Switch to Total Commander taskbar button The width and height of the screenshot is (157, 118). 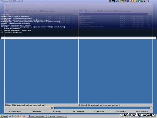(37, 116)
